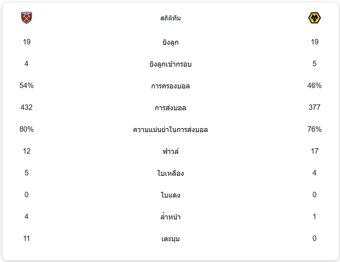Select the ล้ำหน้า offsides label
Image resolution: width=340 pixels, height=262 pixels.
pos(170,217)
